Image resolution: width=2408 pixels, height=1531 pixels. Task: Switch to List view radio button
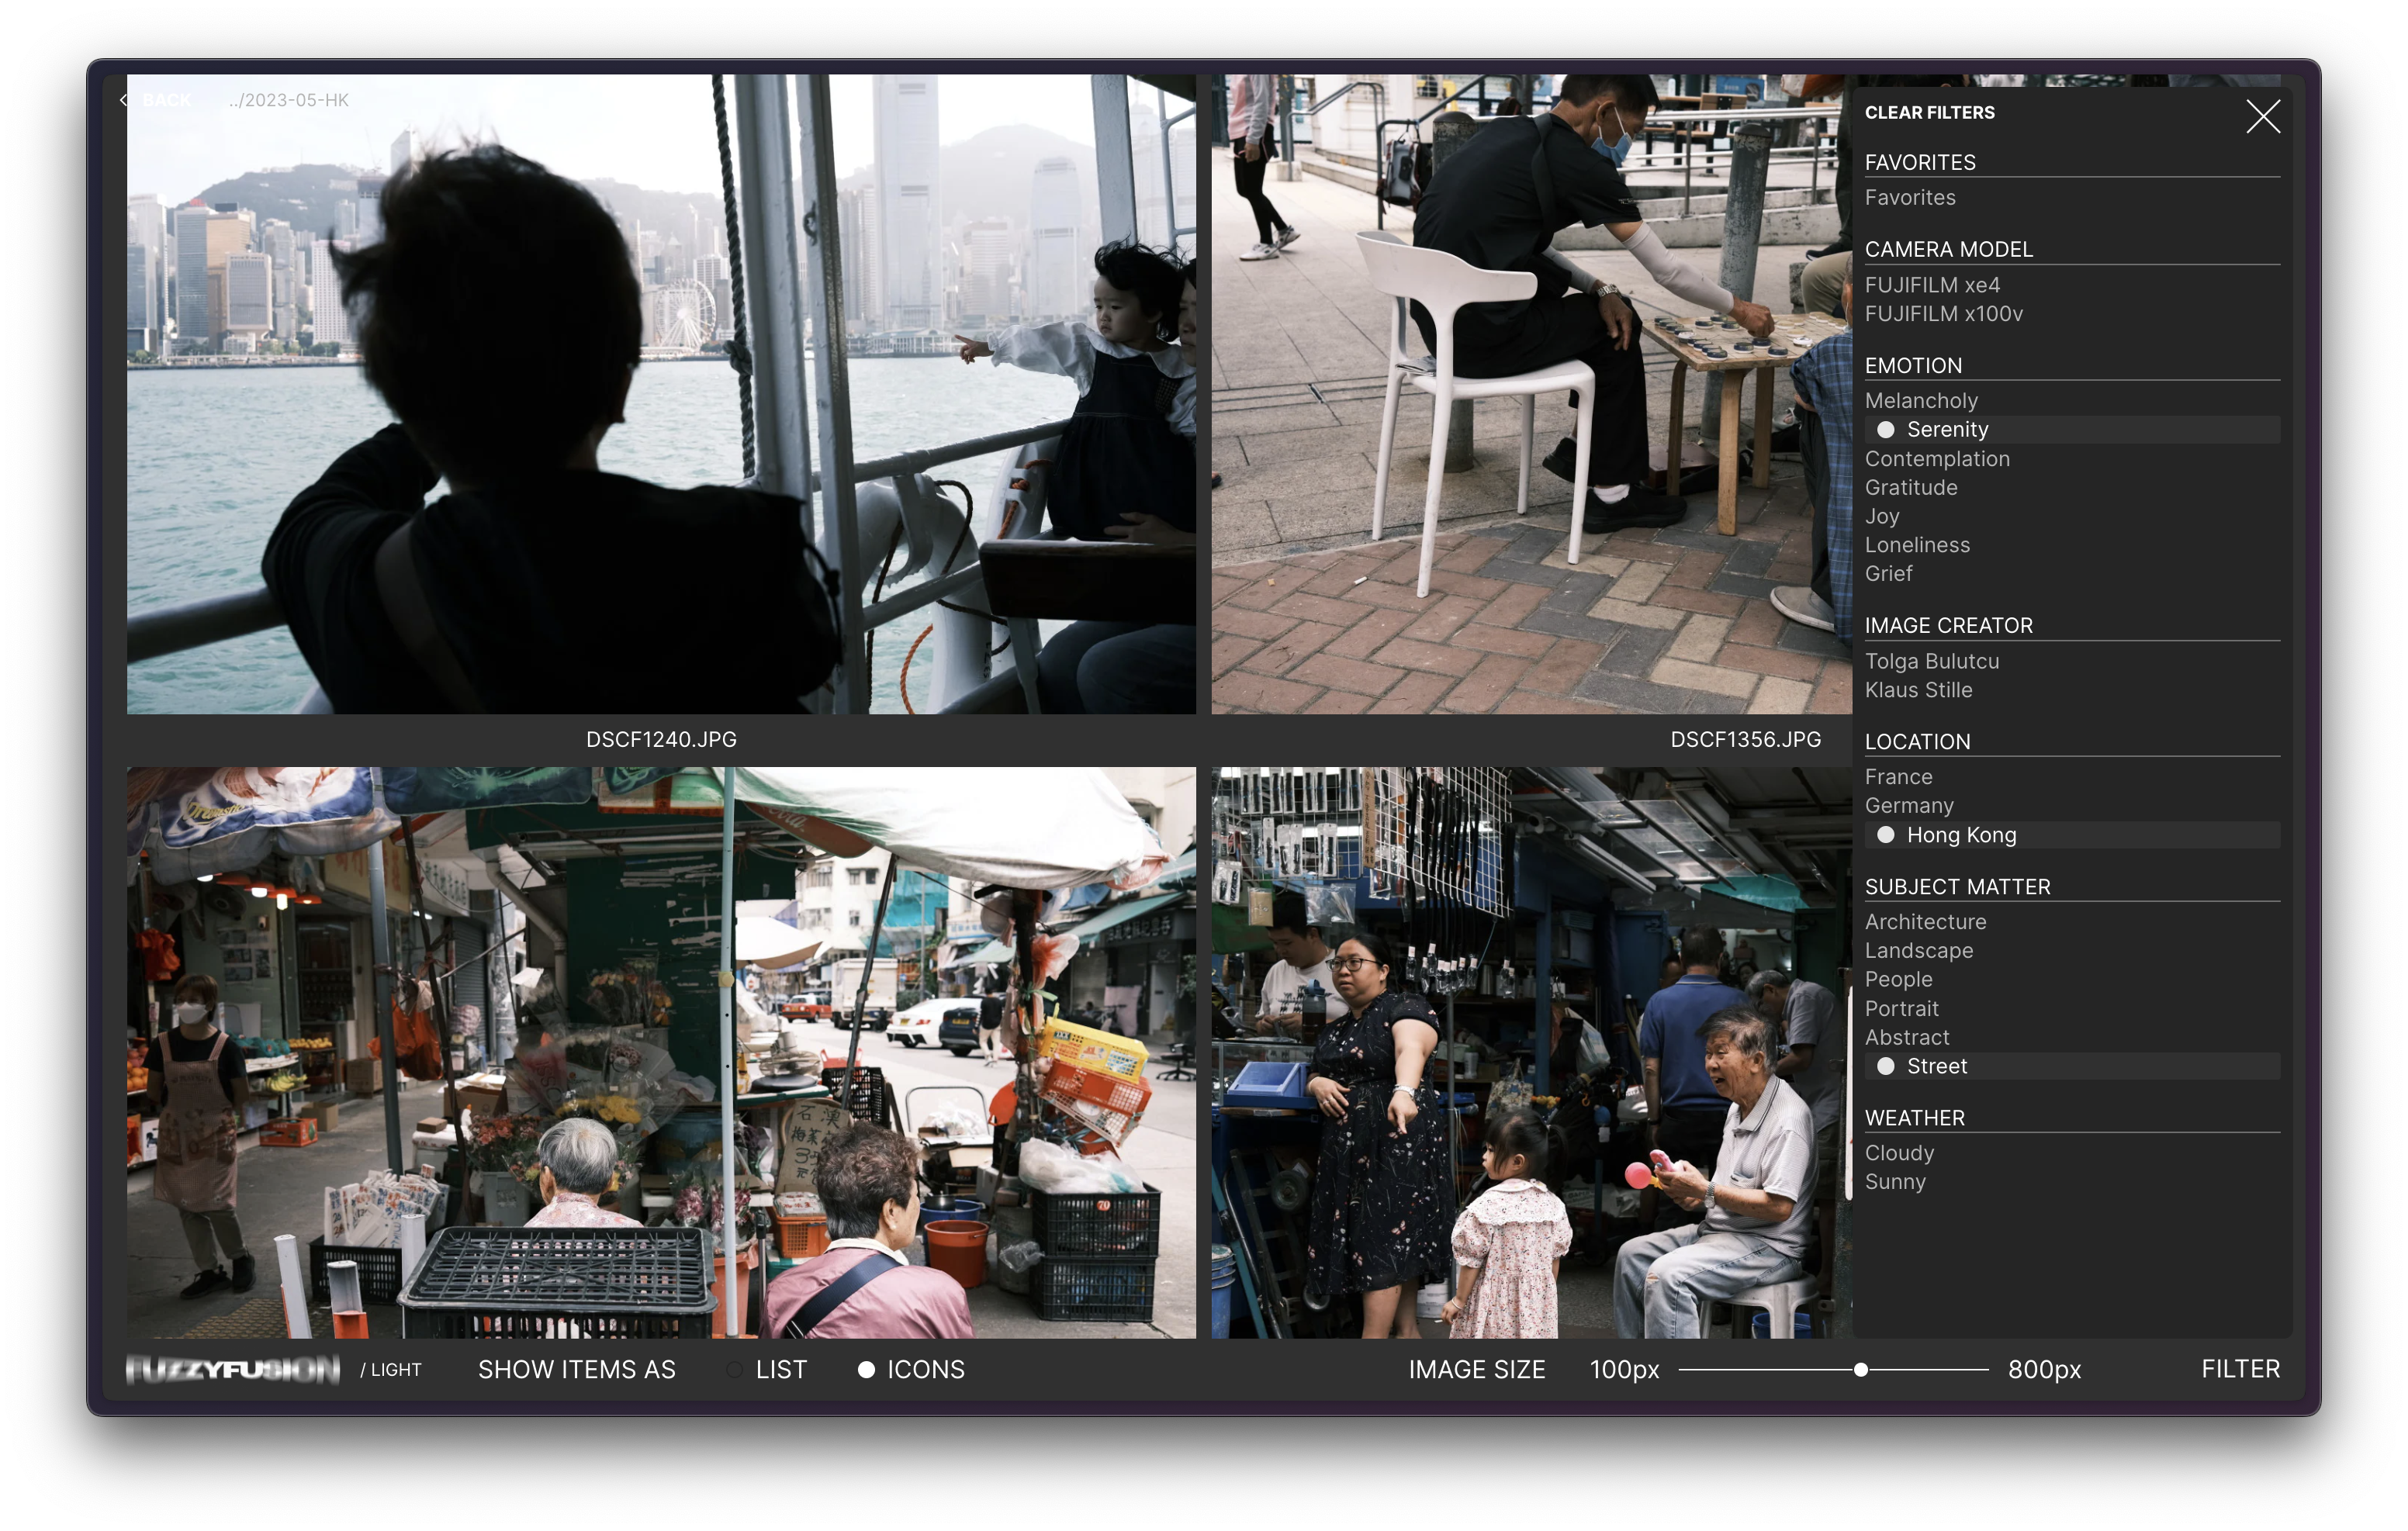click(735, 1370)
